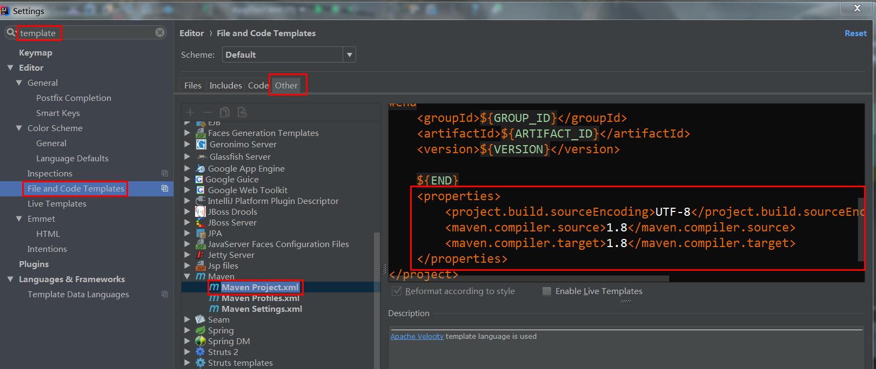Switch to the Includes tab
The height and width of the screenshot is (369, 876).
click(225, 85)
